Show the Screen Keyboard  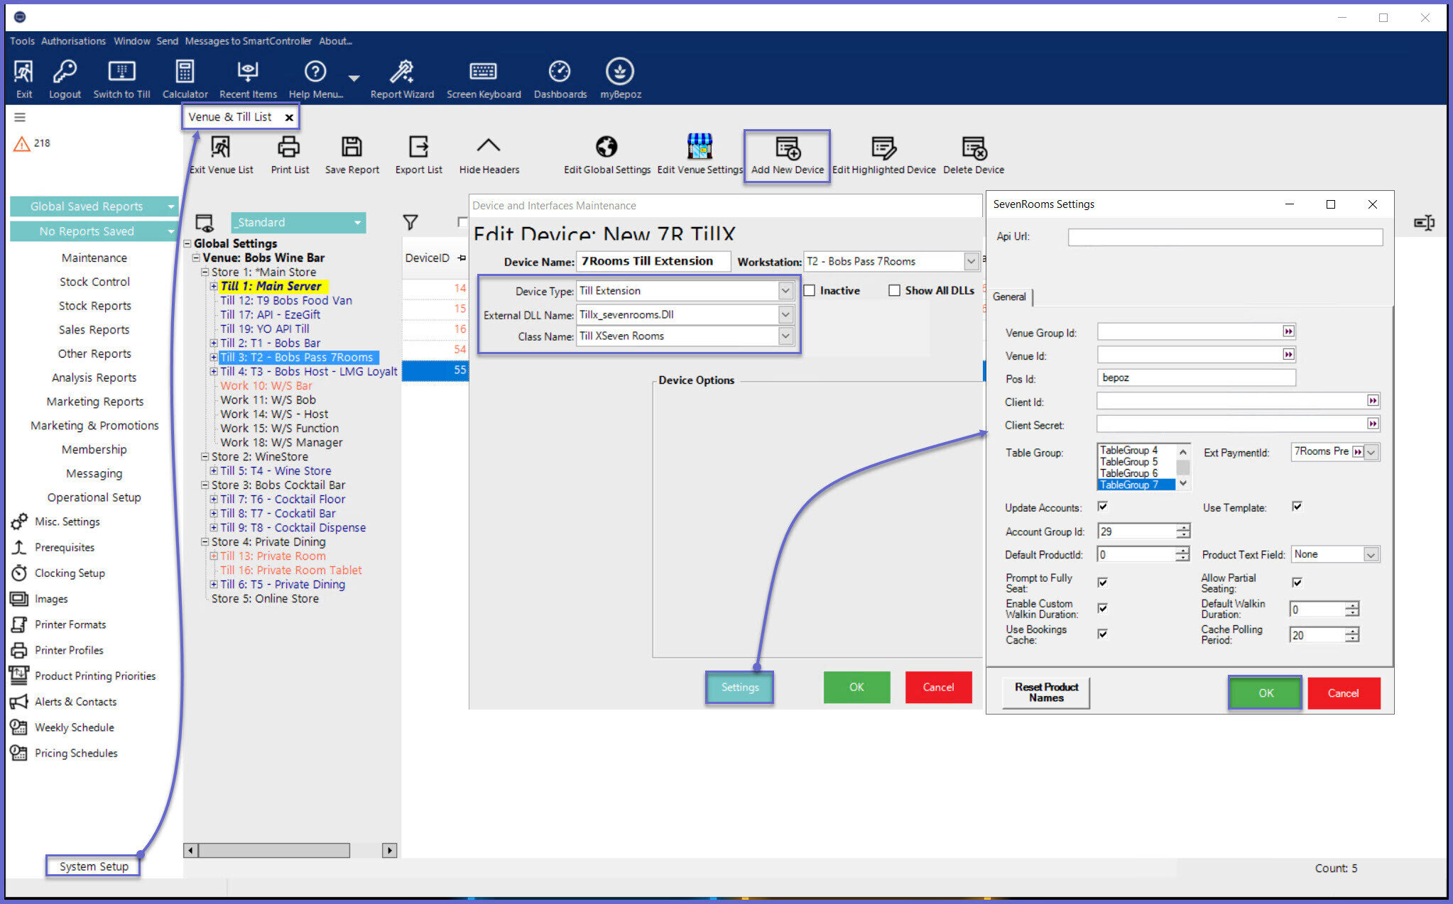pos(484,72)
